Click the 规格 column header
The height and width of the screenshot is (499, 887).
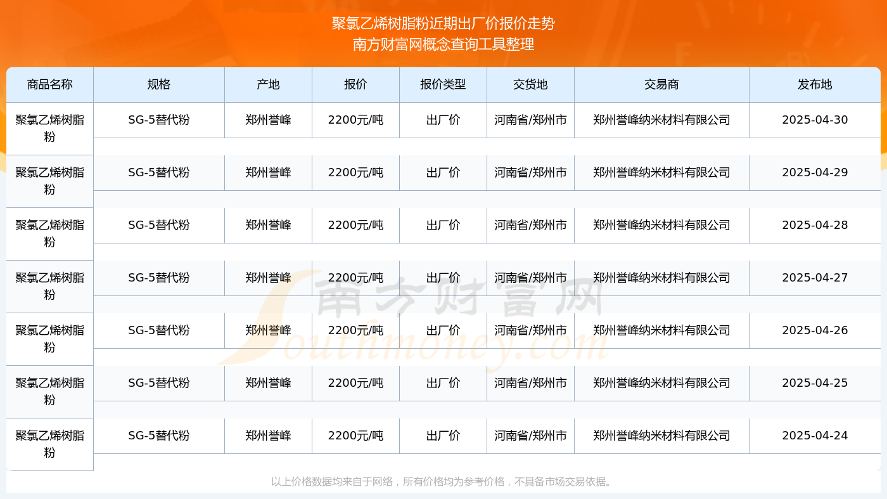159,84
